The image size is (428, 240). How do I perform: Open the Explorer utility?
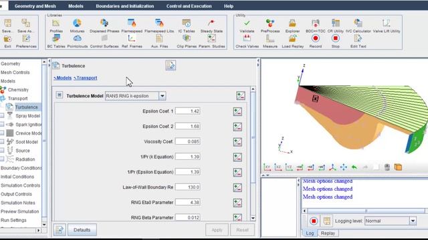[x=292, y=26]
